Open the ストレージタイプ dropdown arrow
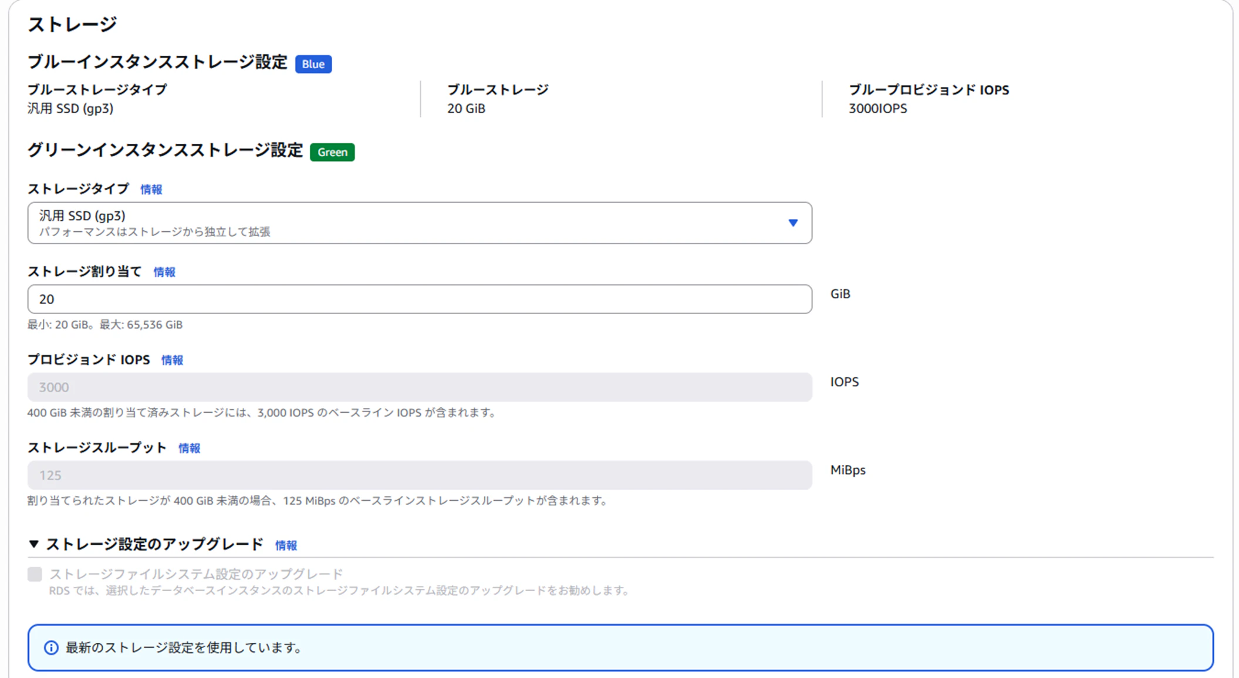The height and width of the screenshot is (678, 1239). point(793,223)
